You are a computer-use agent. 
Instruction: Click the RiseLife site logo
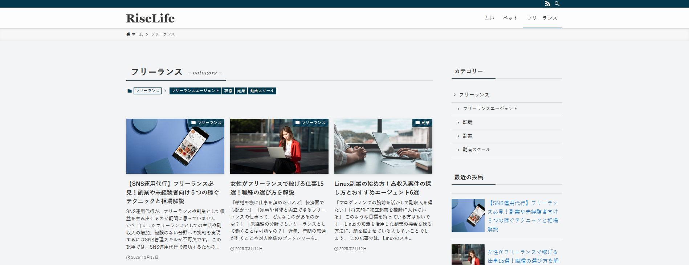150,18
